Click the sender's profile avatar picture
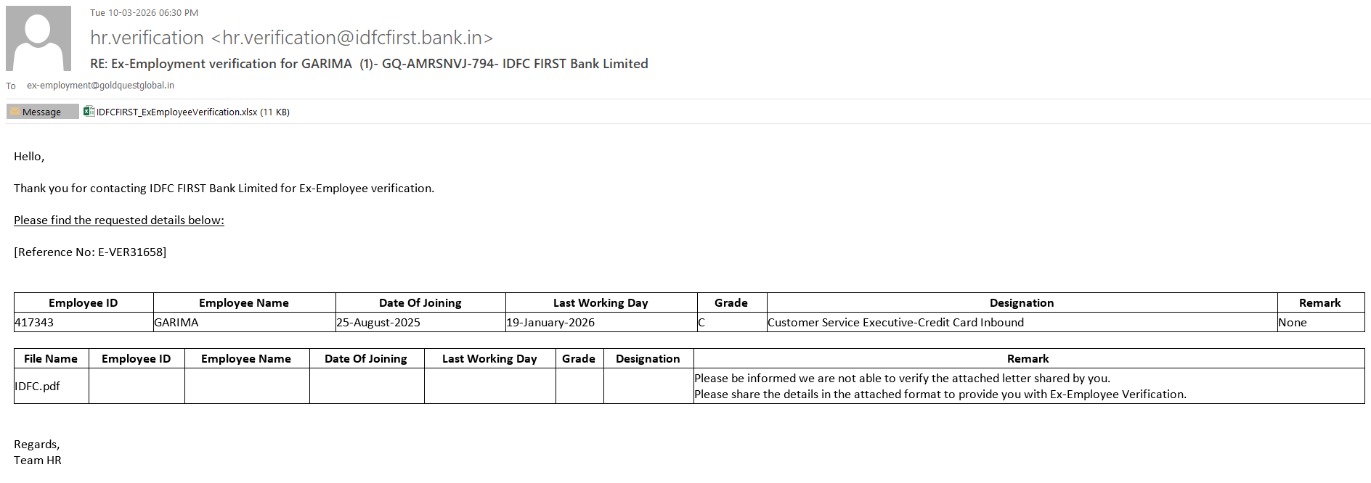1371x483 pixels. pyautogui.click(x=38, y=38)
